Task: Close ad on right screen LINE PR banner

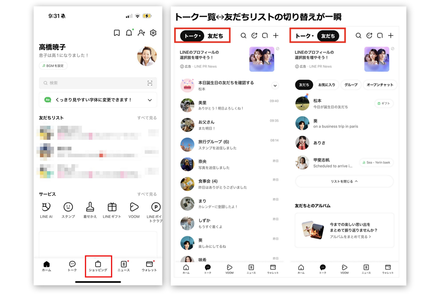Action: point(392,49)
